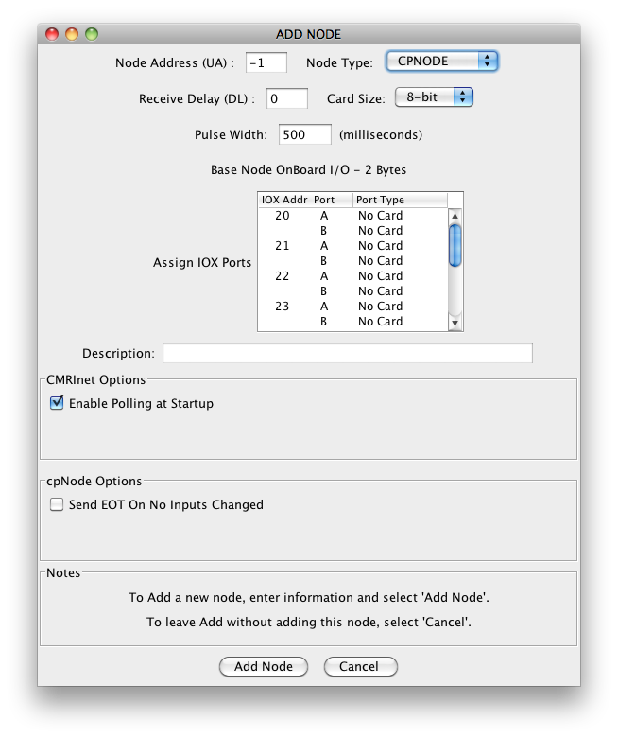Viewport: 618px width, 738px height.
Task: Click the Description text field
Action: (348, 353)
